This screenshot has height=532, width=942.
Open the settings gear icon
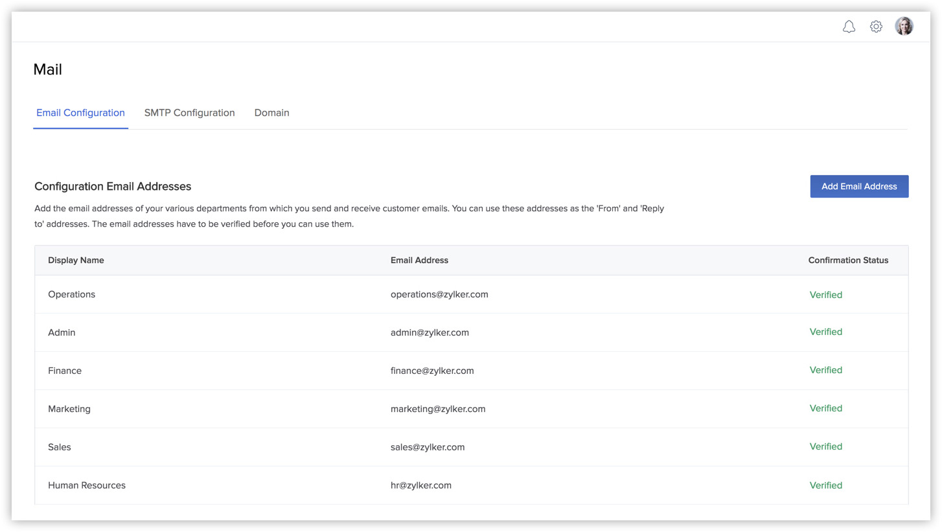(876, 27)
